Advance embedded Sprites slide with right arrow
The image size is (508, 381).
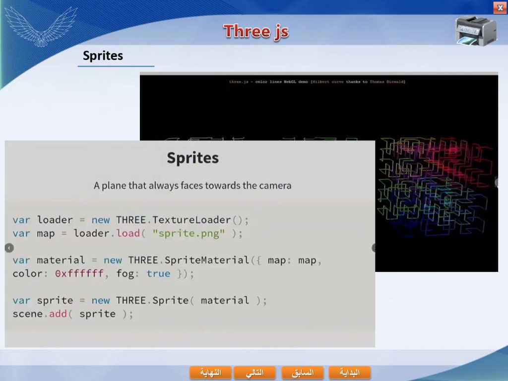[373, 248]
